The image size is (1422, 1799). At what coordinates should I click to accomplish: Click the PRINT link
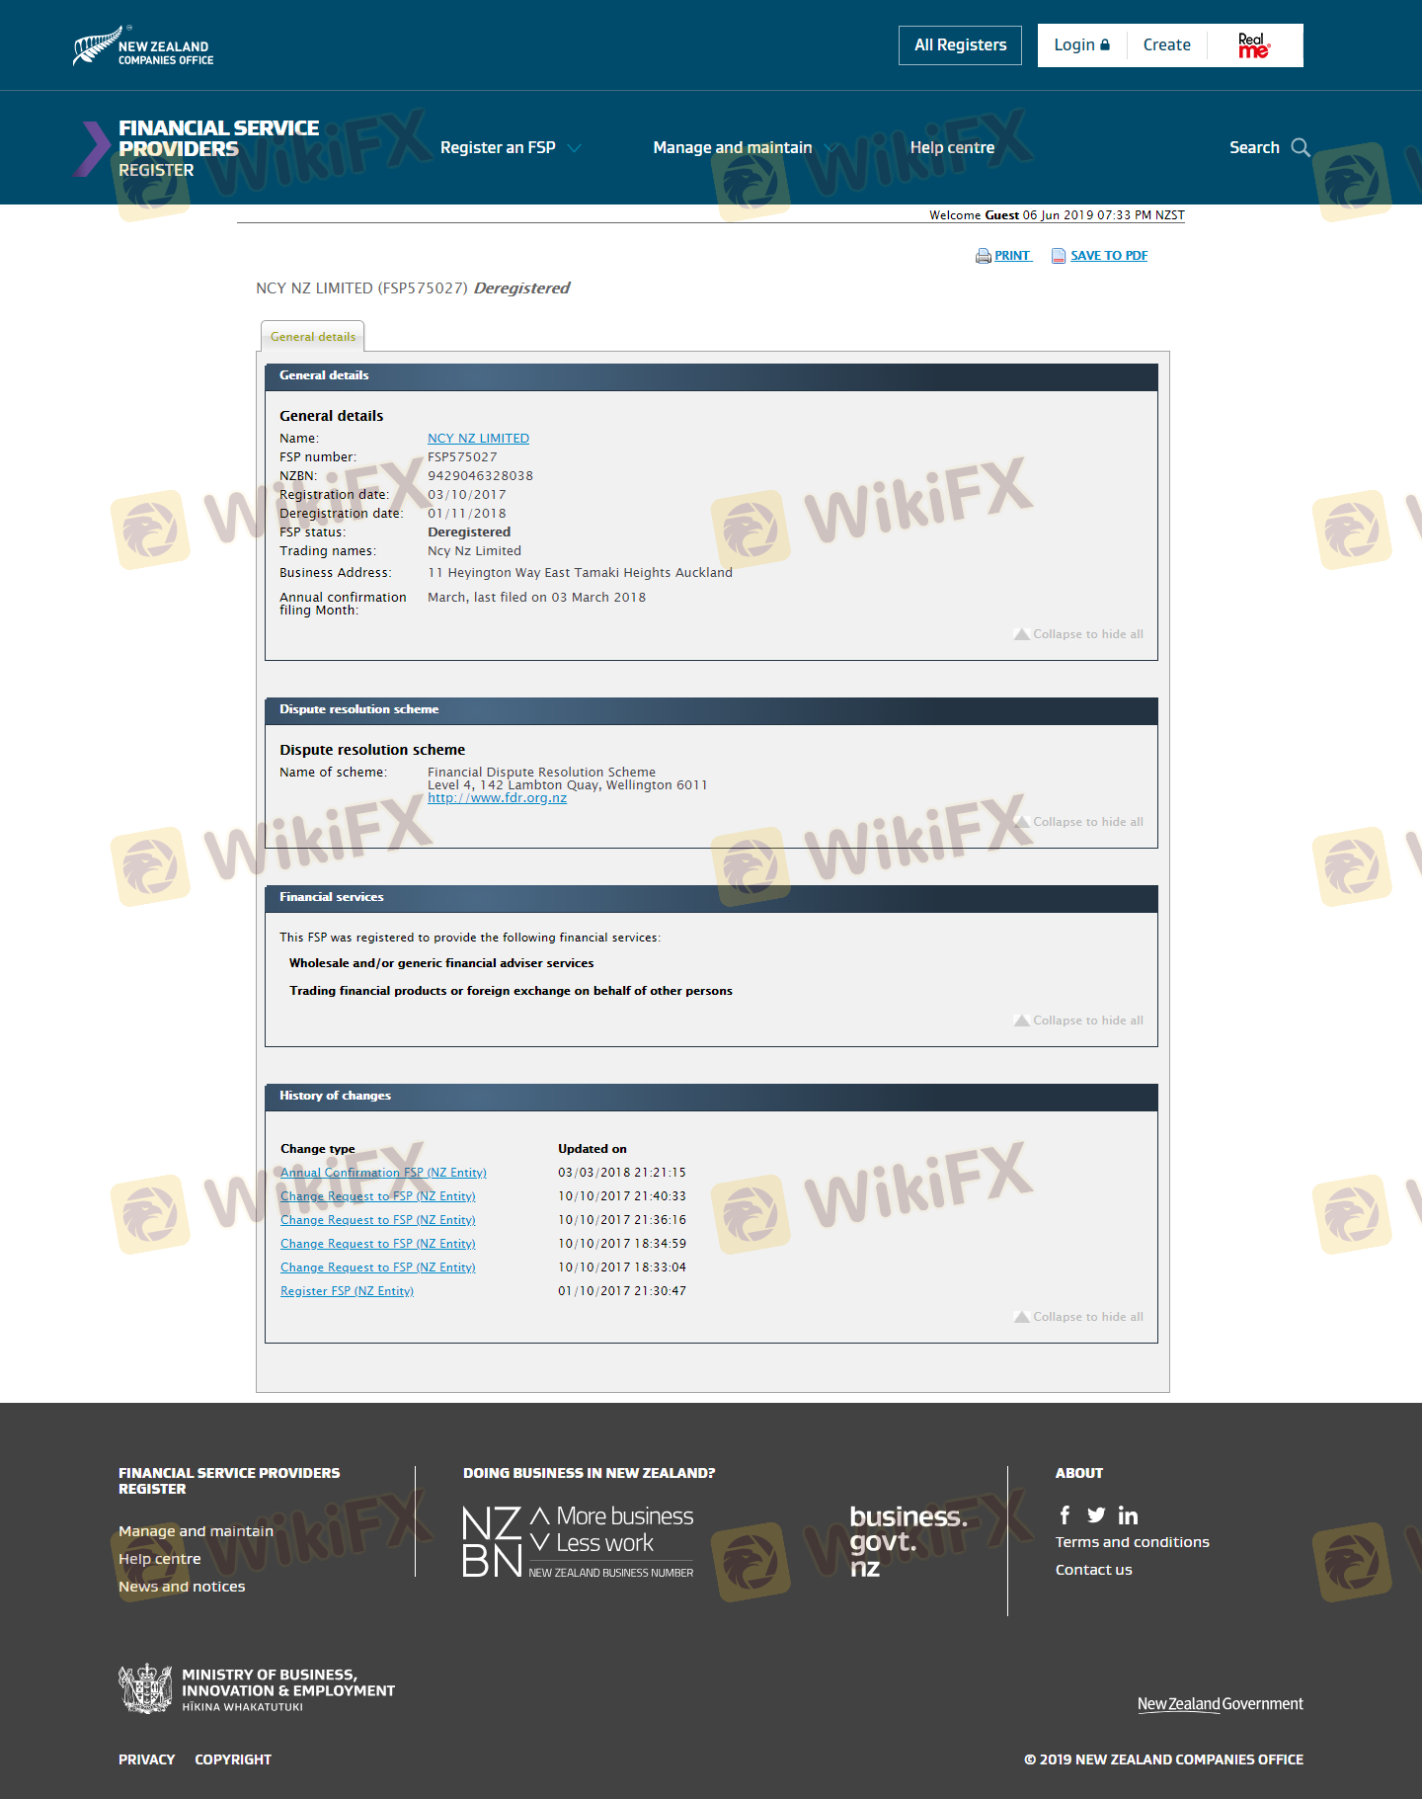[x=1012, y=256]
